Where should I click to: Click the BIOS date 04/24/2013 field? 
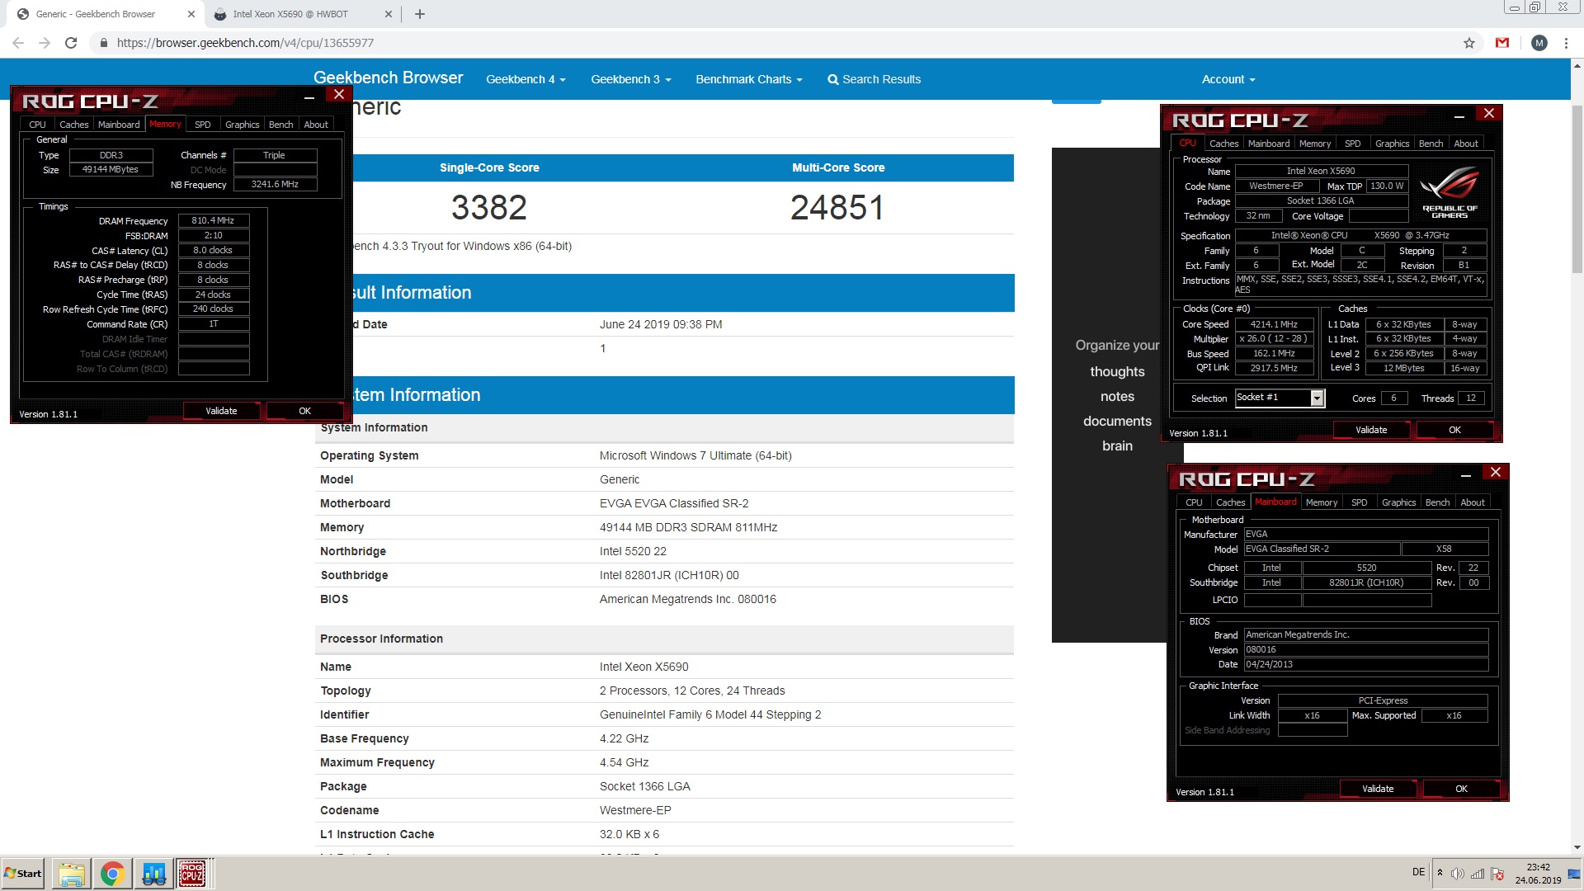point(1365,664)
